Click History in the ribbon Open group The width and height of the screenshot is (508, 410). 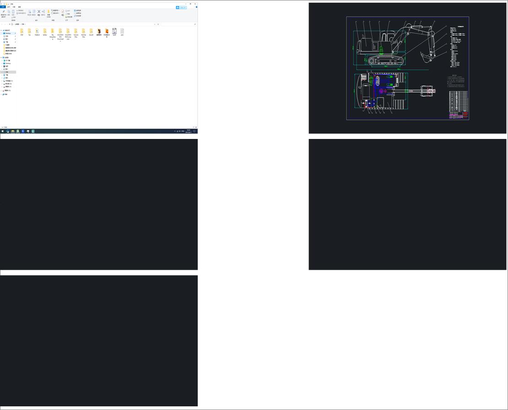[x=69, y=17]
